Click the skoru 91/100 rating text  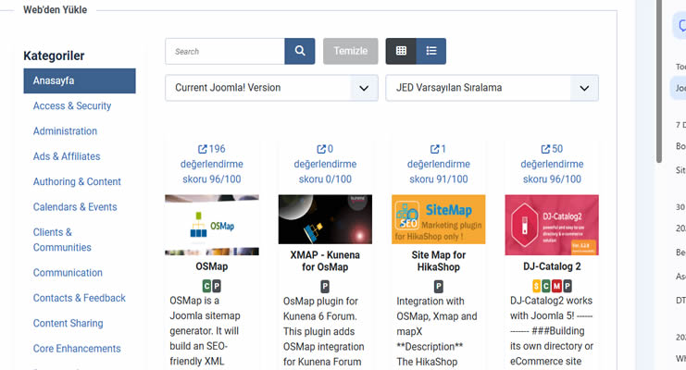[439, 179]
